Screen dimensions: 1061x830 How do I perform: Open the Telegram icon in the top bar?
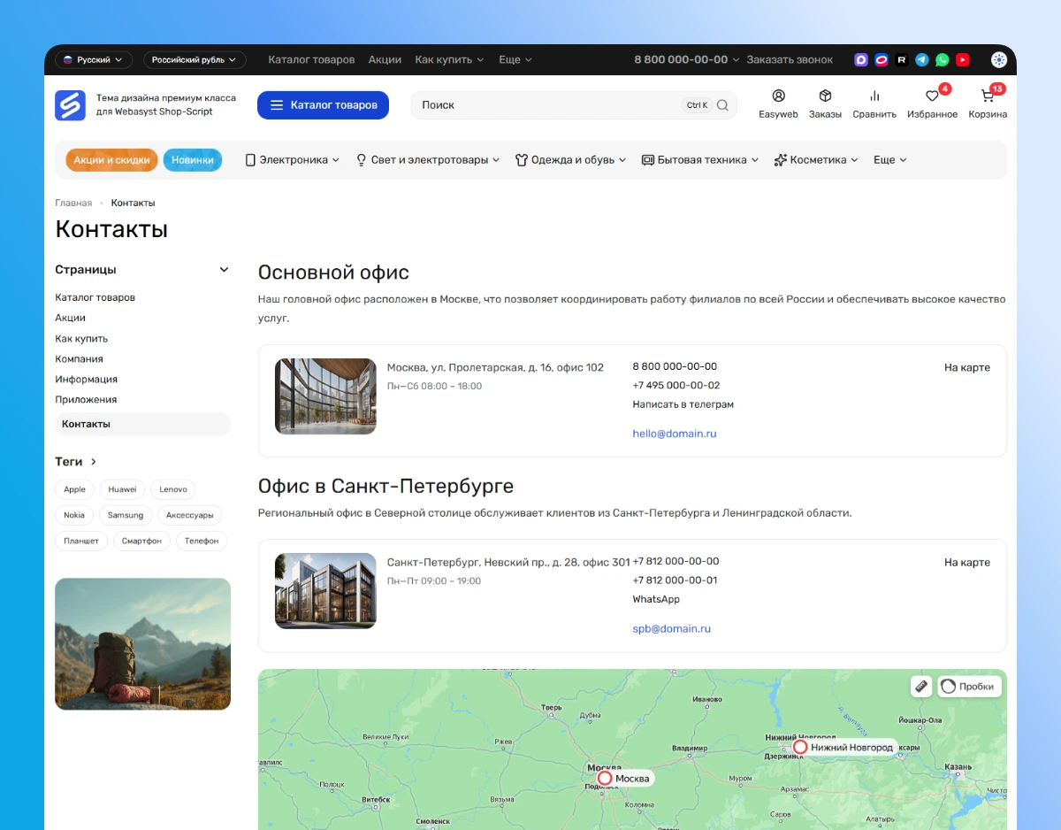click(x=922, y=59)
